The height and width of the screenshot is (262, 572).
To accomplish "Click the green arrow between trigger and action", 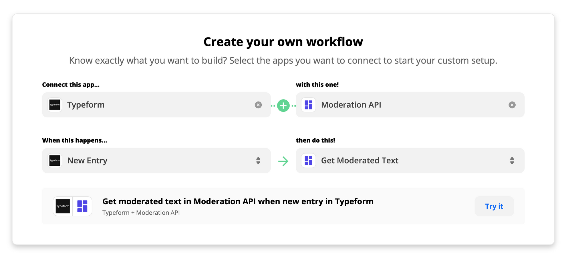I will (x=283, y=161).
